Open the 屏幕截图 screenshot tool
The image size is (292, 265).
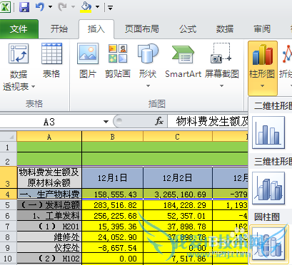(222, 66)
